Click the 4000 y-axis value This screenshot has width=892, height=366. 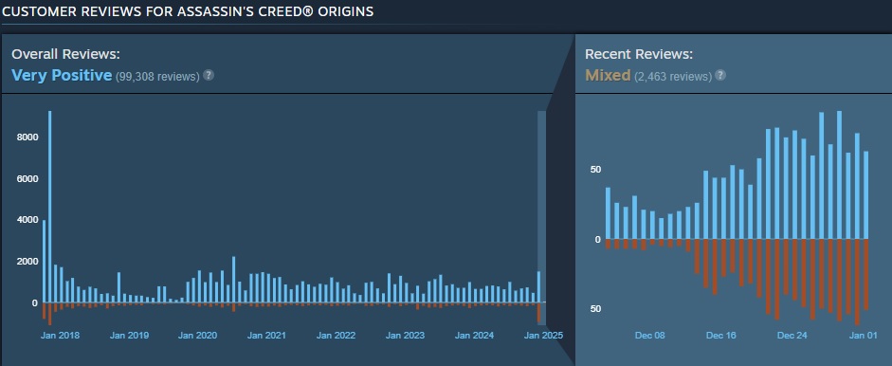pos(27,220)
